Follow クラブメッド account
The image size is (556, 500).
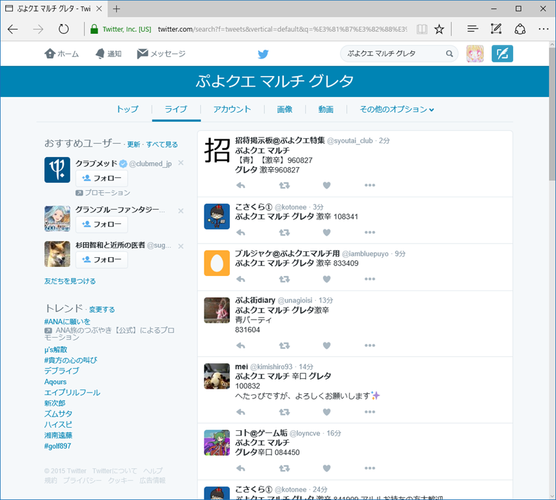tap(102, 178)
